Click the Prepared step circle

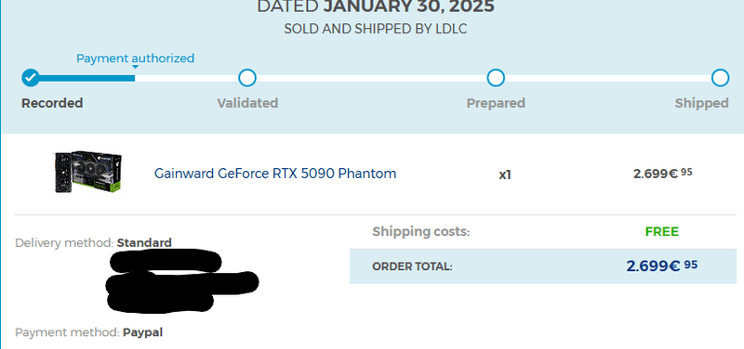coord(496,78)
